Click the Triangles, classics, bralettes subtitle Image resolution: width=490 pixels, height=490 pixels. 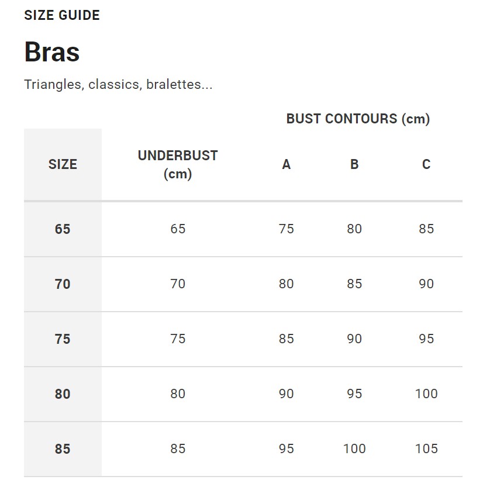tap(118, 85)
